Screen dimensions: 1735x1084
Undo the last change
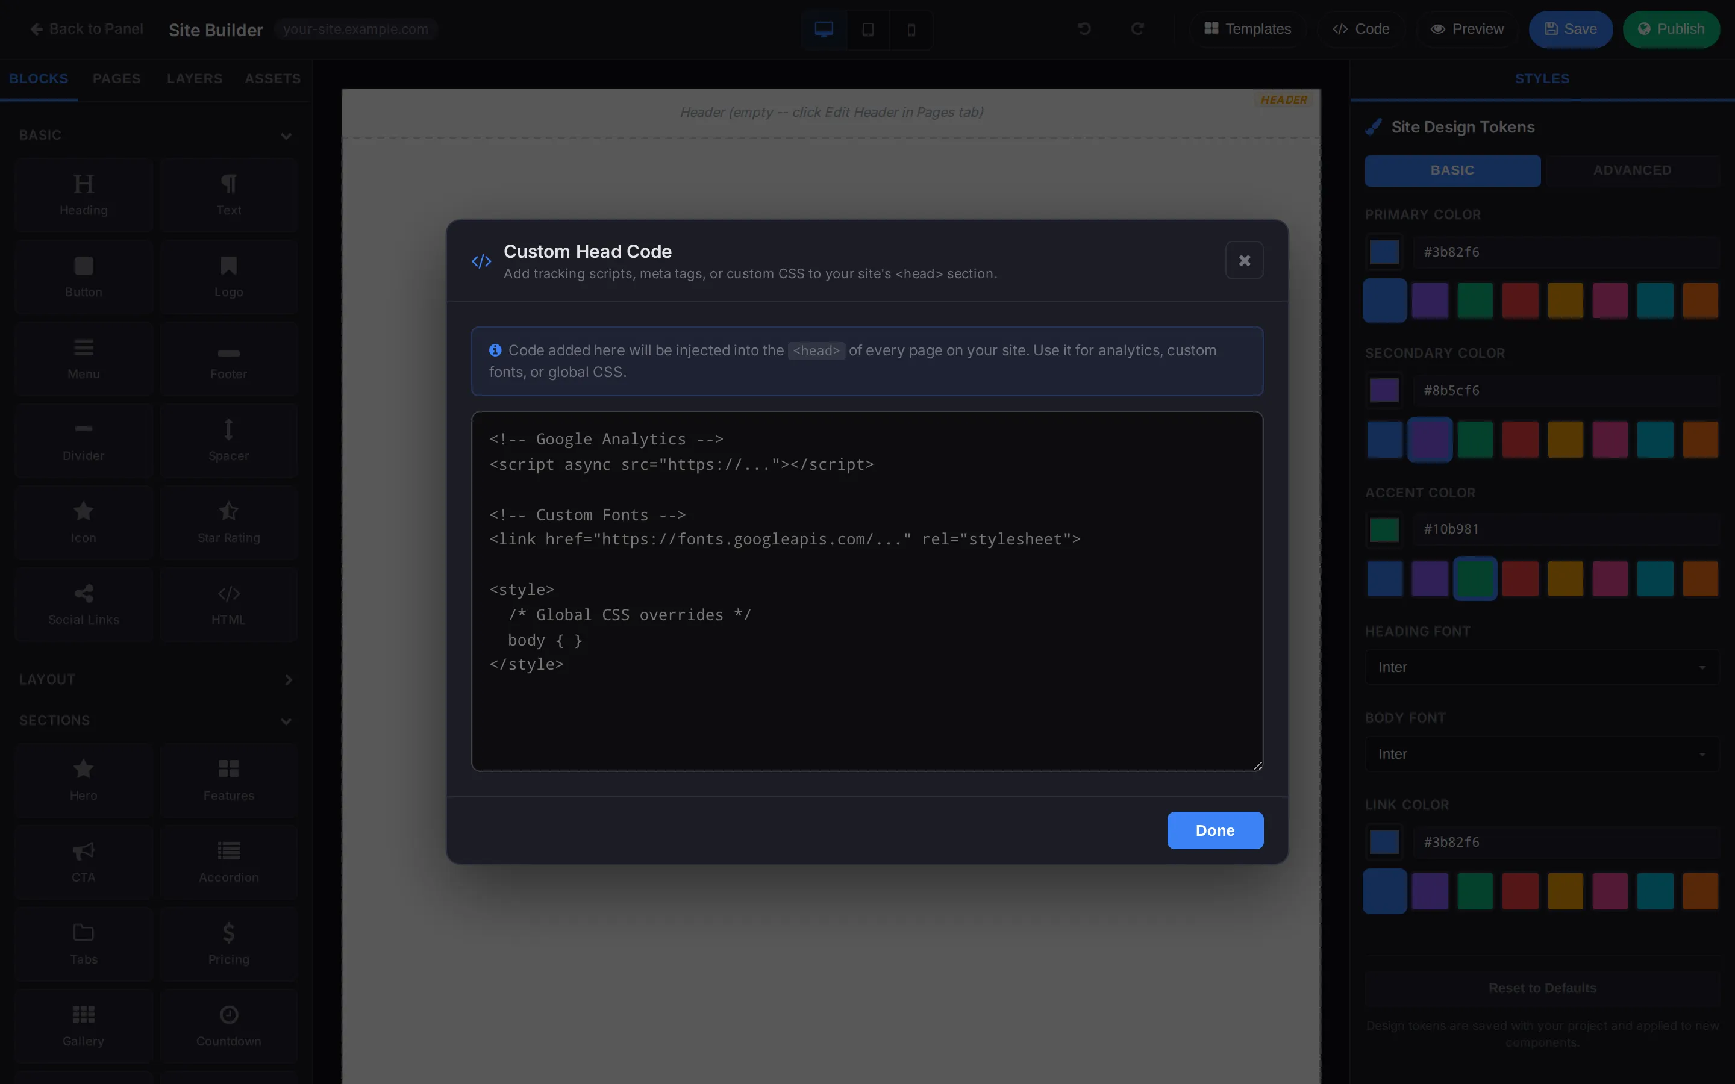coord(1084,29)
